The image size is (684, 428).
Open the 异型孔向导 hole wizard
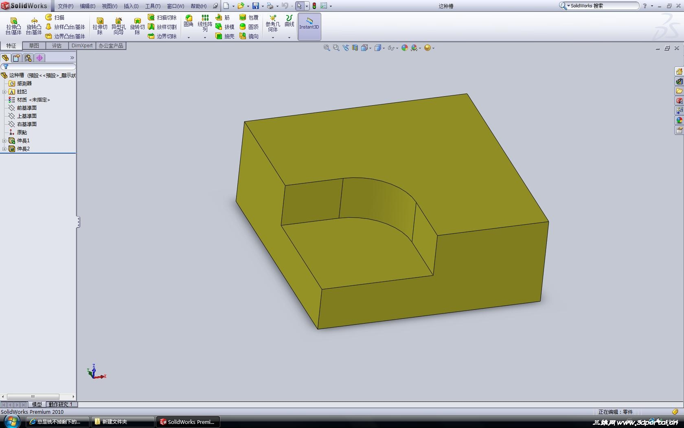point(118,26)
